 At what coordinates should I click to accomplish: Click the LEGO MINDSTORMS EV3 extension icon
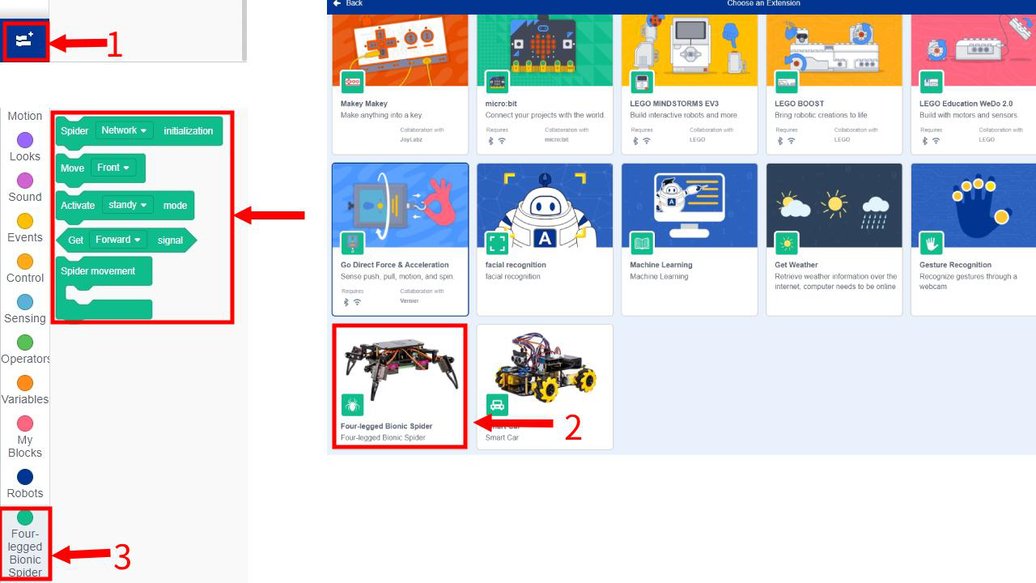pos(642,82)
